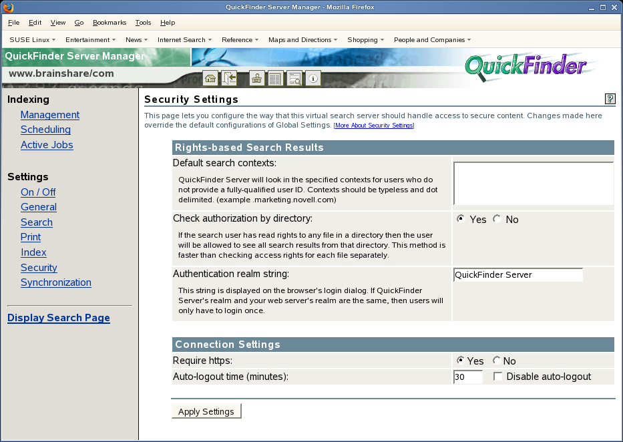The width and height of the screenshot is (623, 442).
Task: Go to the home icon in QuickFinder toolbar
Action: [x=210, y=78]
